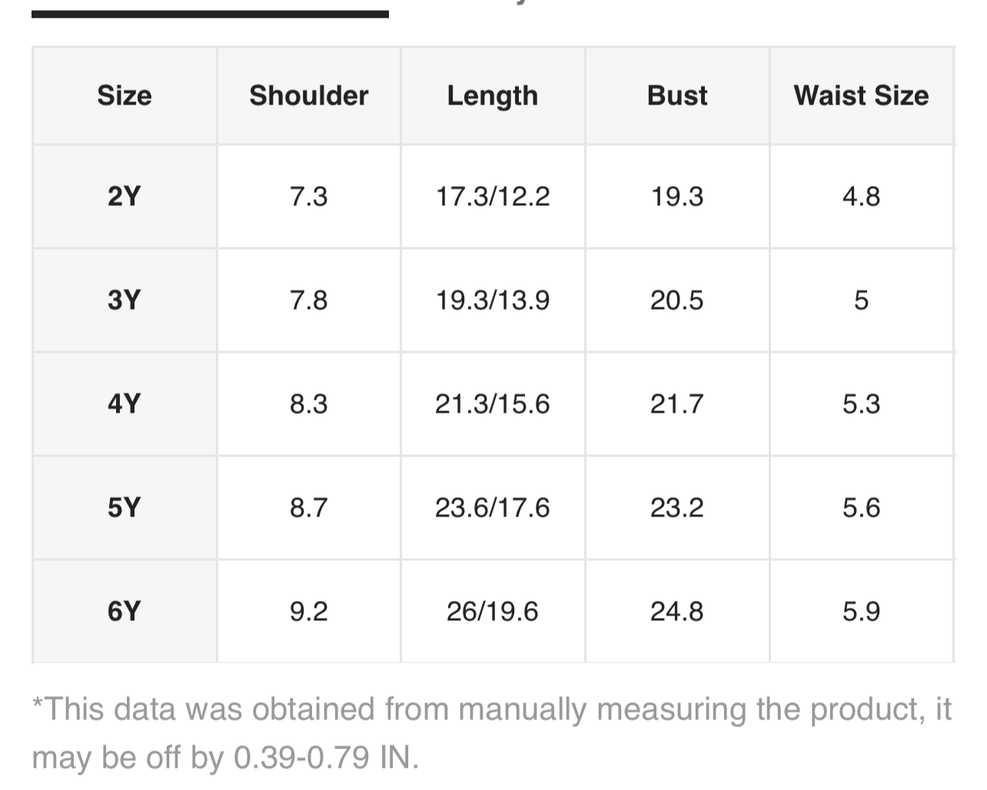Screen dimensions: 987x790
Task: Click the Length column header
Action: pyautogui.click(x=493, y=95)
